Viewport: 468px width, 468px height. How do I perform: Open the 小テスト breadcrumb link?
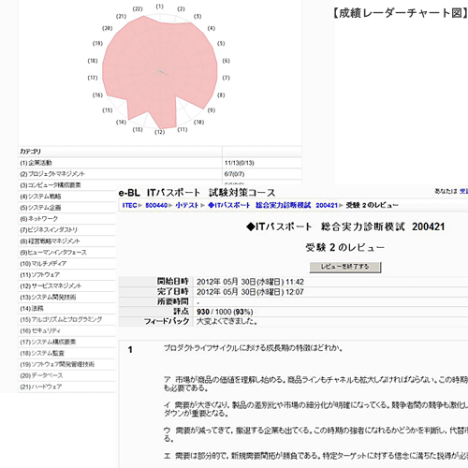coord(187,205)
